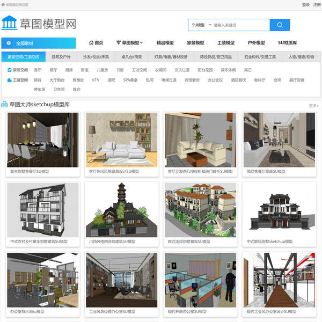Expand the 全部素材 category menu
The width and height of the screenshot is (322, 322).
coord(38,43)
